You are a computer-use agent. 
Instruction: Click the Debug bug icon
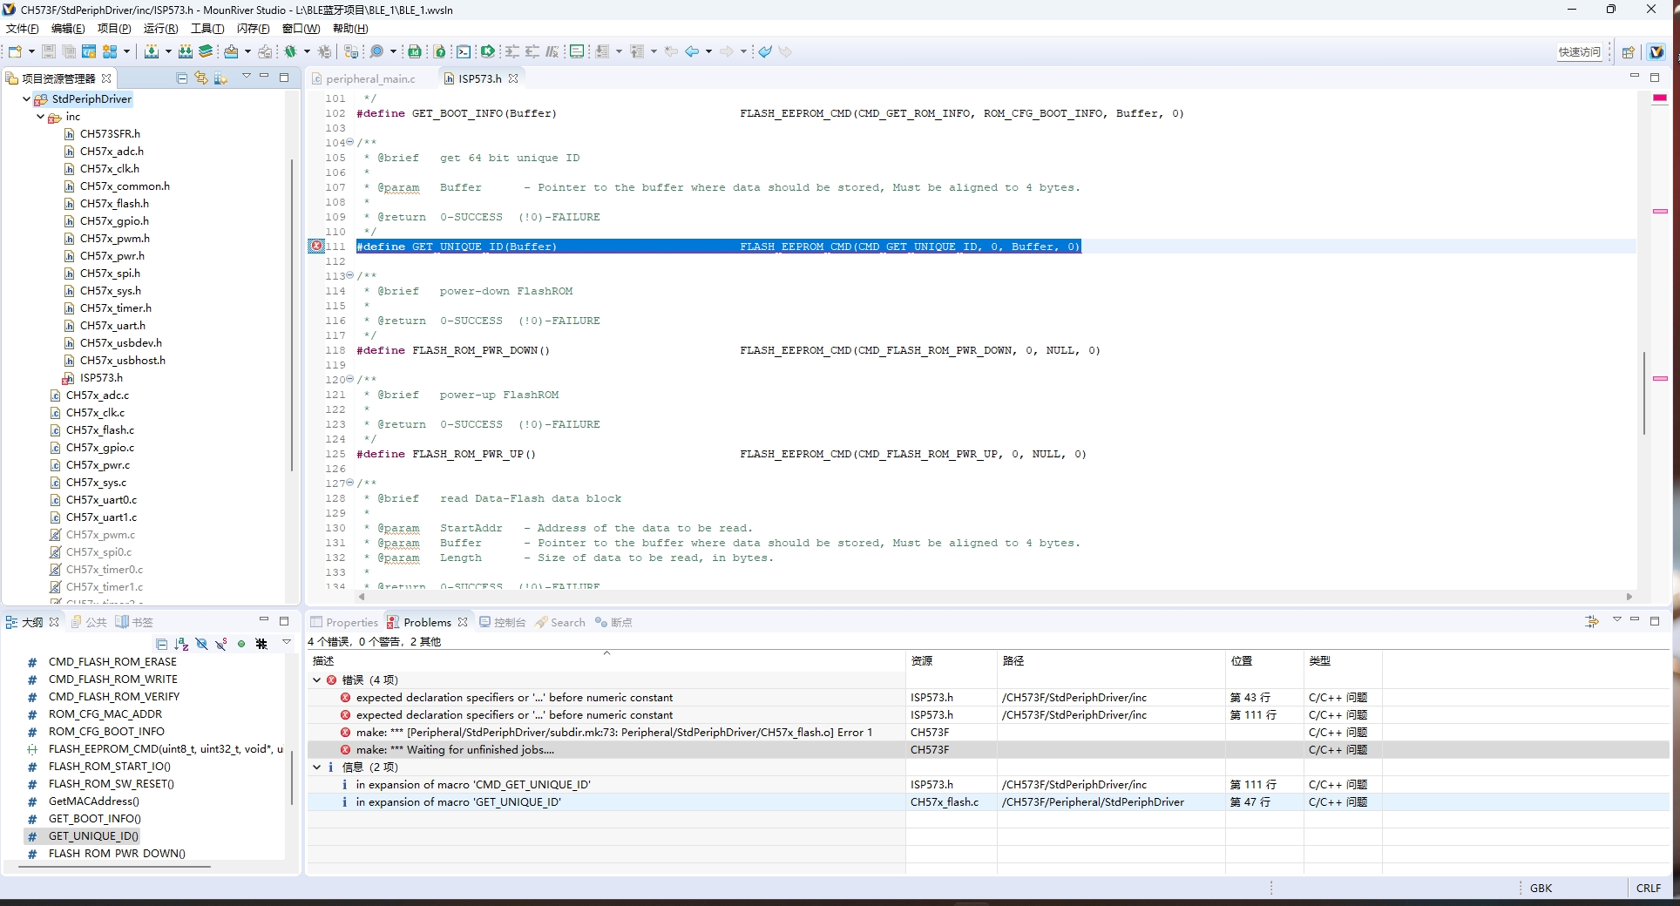[291, 51]
